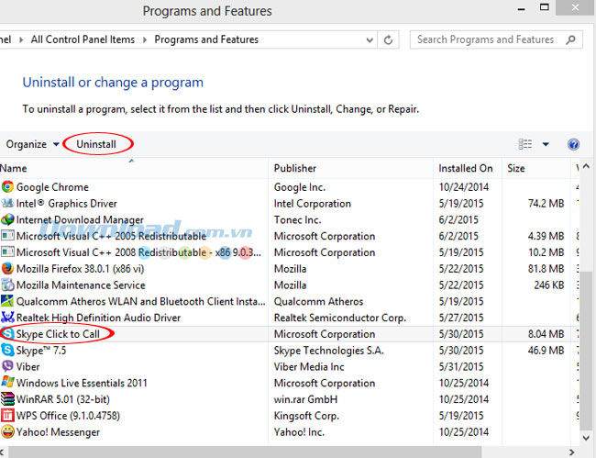Select the Skype 7.5 icon
Viewport: 596px width, 458px height.
pyautogui.click(x=8, y=351)
